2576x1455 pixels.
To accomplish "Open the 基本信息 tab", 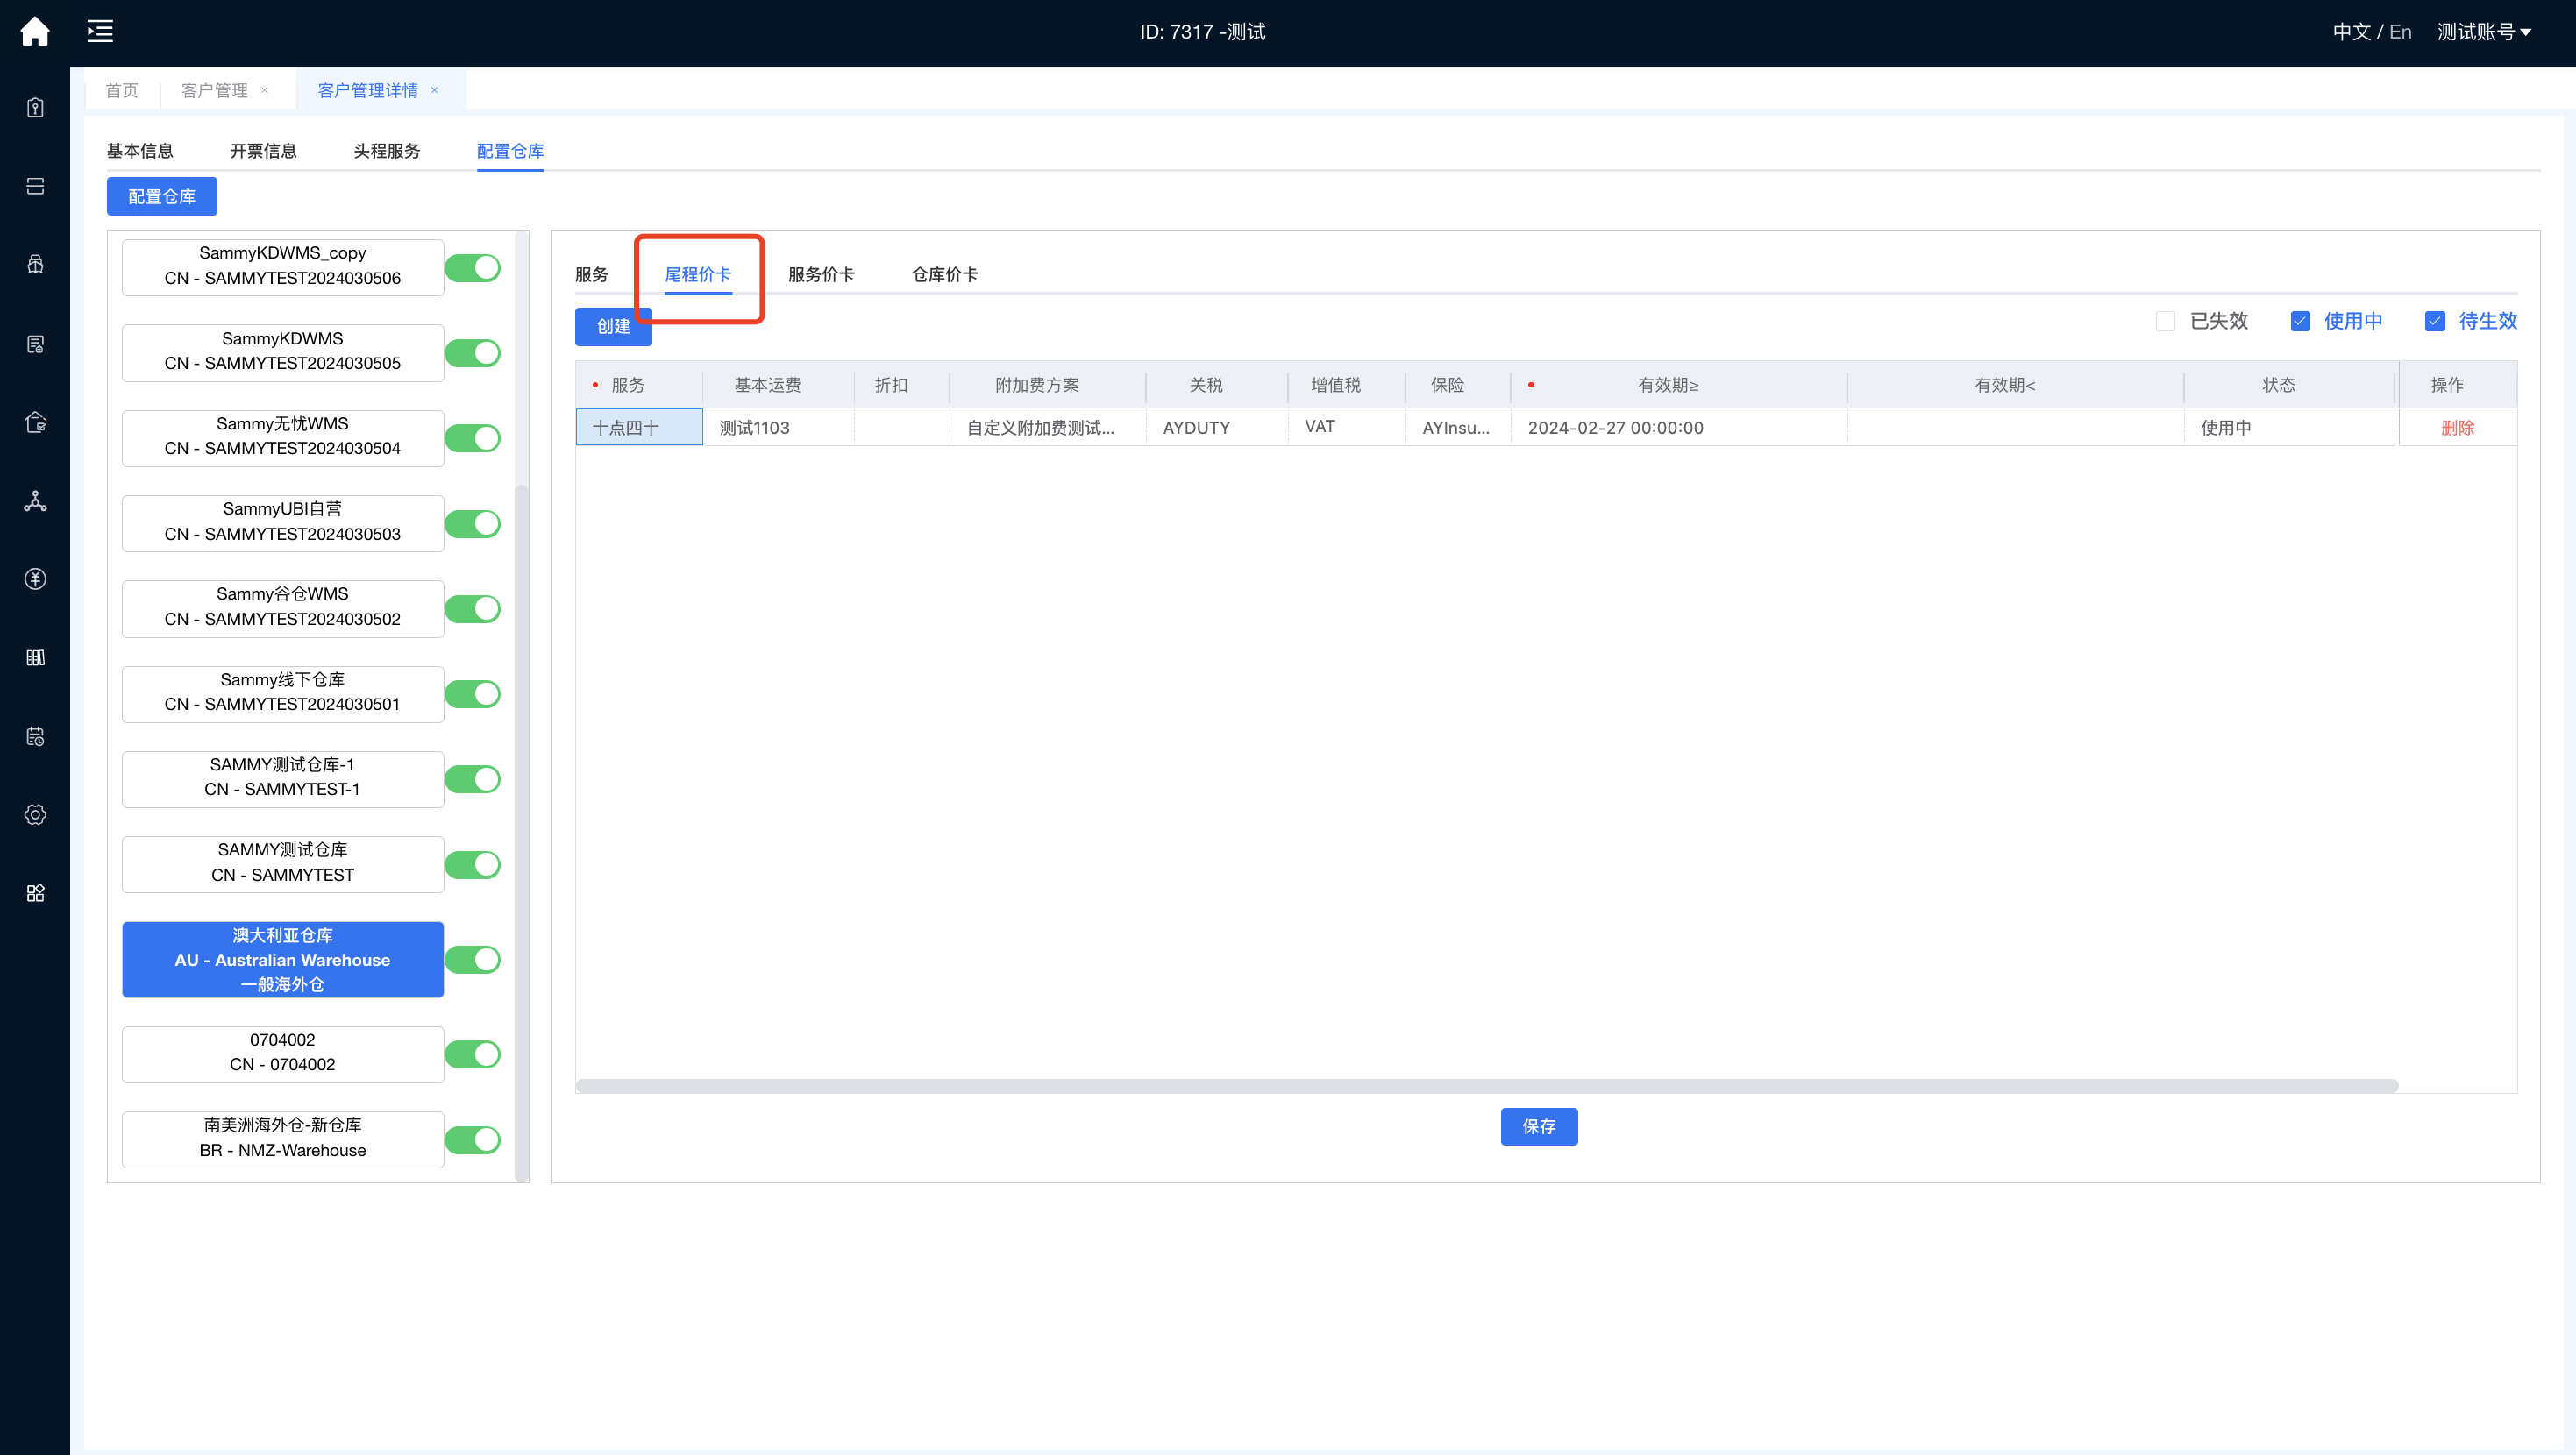I will point(140,151).
